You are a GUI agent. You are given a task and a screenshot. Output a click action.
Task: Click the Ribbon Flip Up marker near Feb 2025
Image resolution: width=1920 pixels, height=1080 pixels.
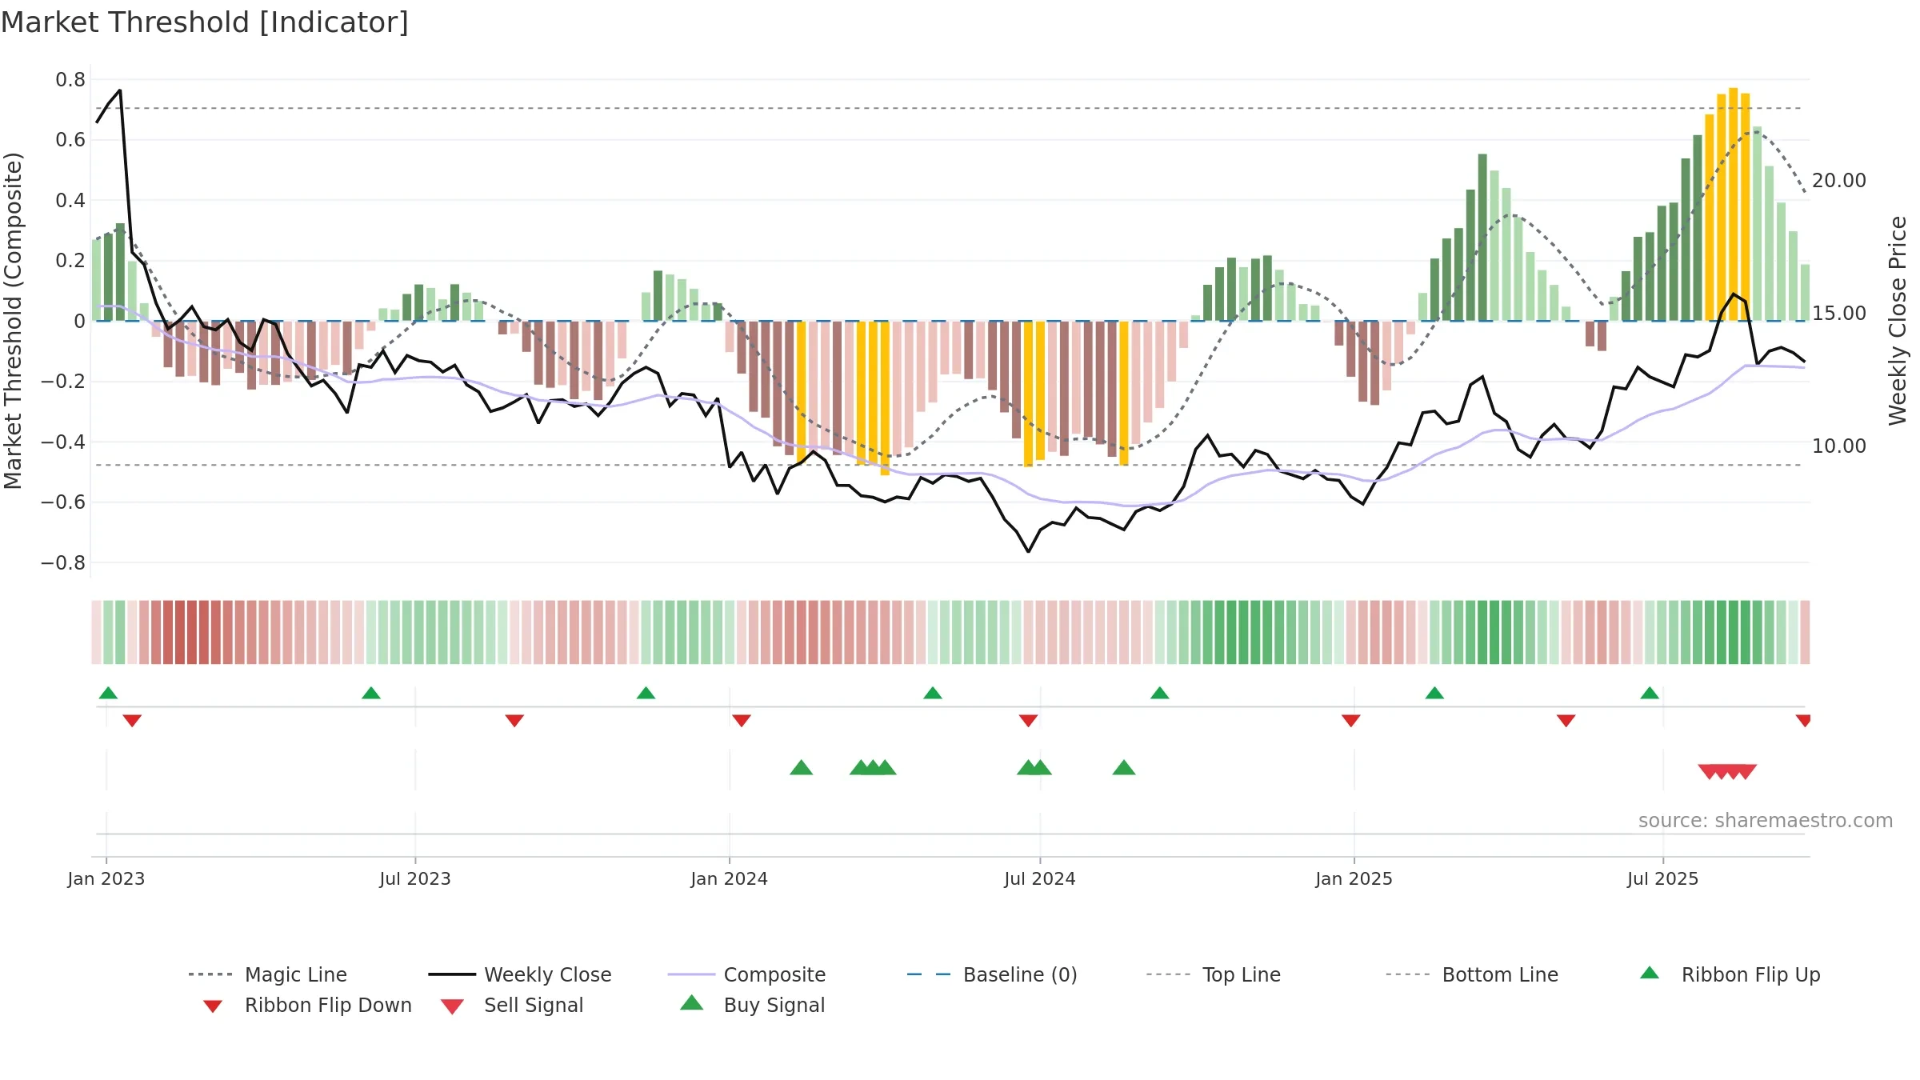1434,693
